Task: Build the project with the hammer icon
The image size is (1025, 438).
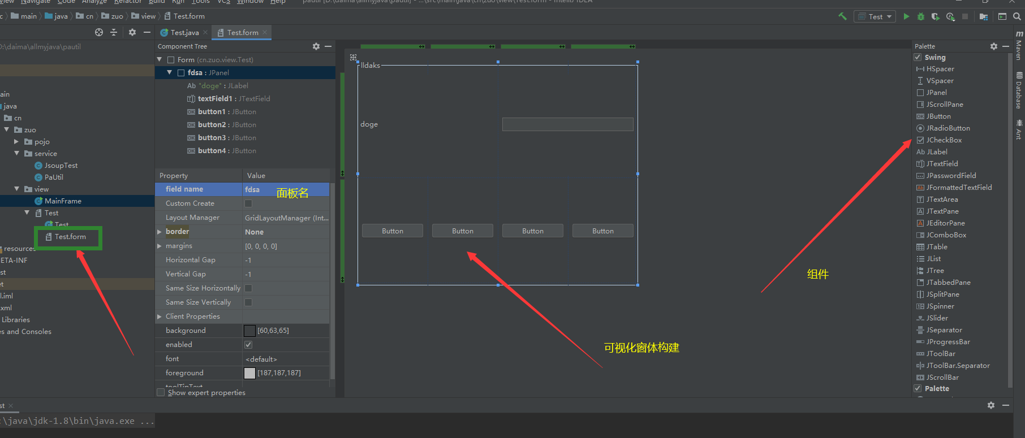Action: (x=843, y=16)
